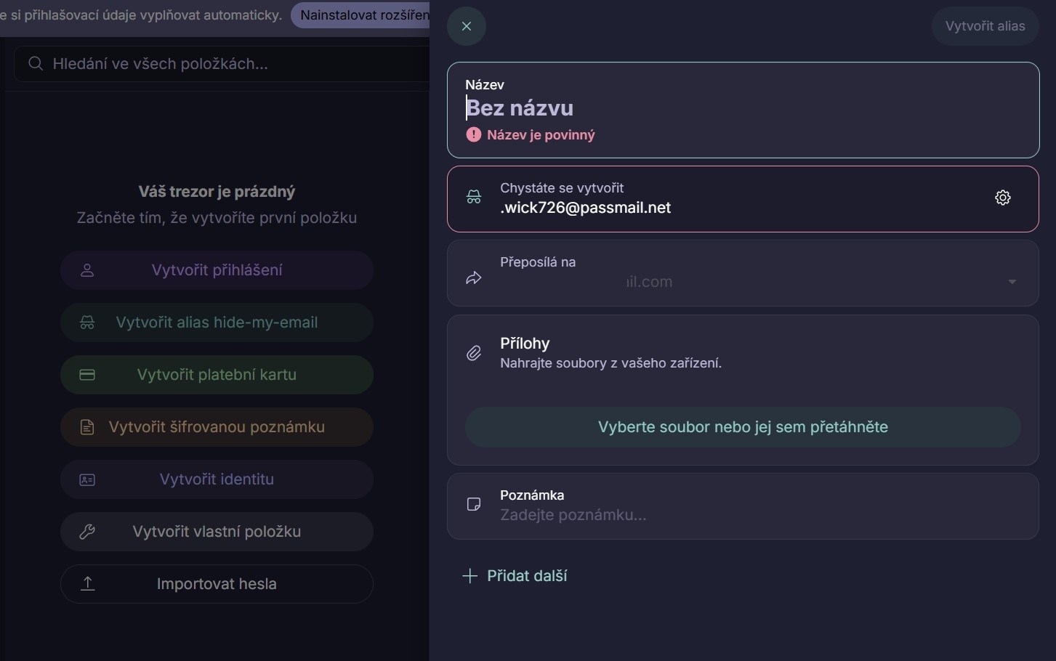Focus the Poznámka note field

[x=743, y=506]
